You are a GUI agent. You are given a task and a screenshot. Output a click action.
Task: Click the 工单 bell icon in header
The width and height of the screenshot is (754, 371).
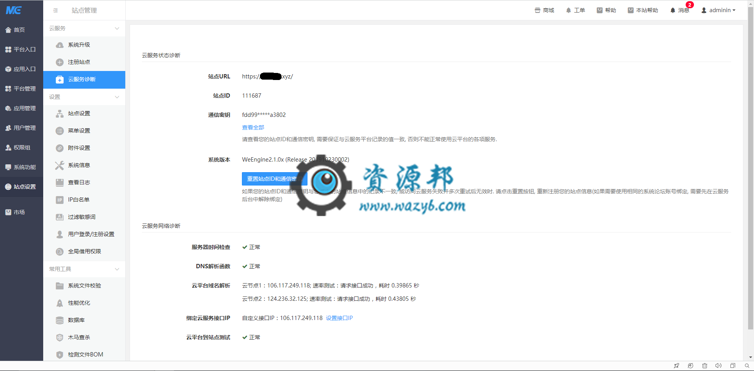[x=568, y=11]
